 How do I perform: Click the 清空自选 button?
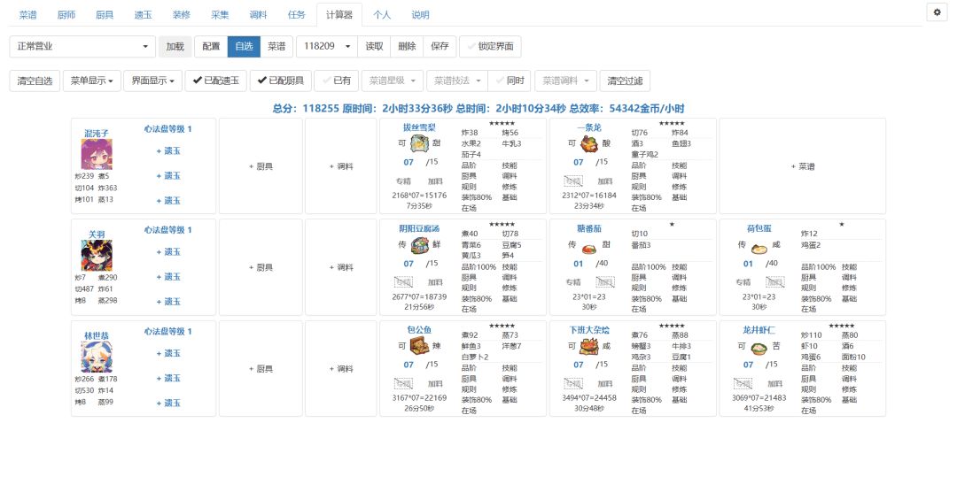[35, 81]
